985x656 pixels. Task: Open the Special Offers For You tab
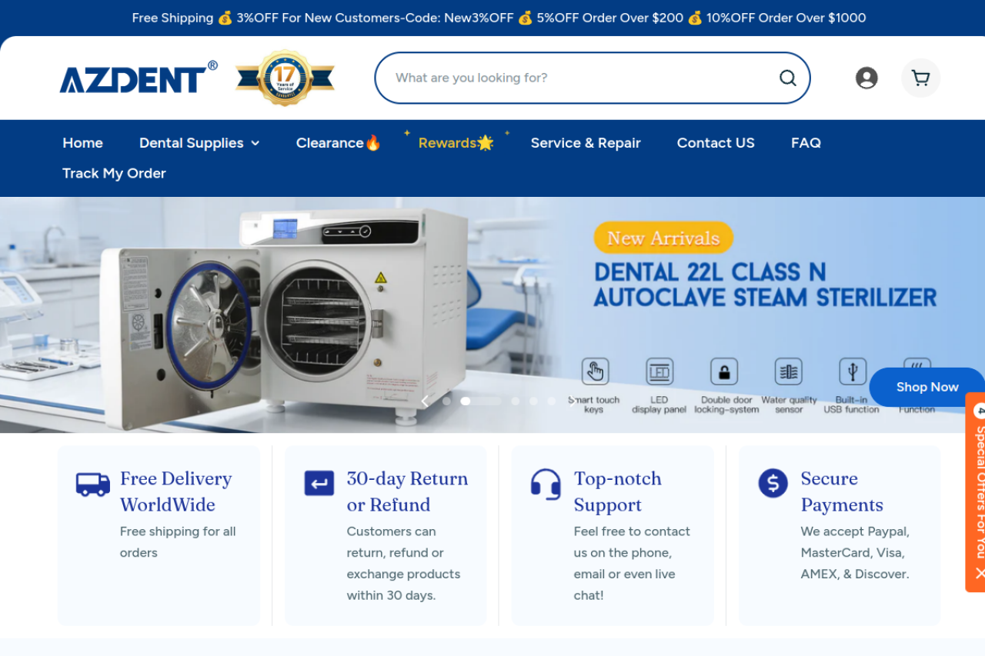click(979, 492)
